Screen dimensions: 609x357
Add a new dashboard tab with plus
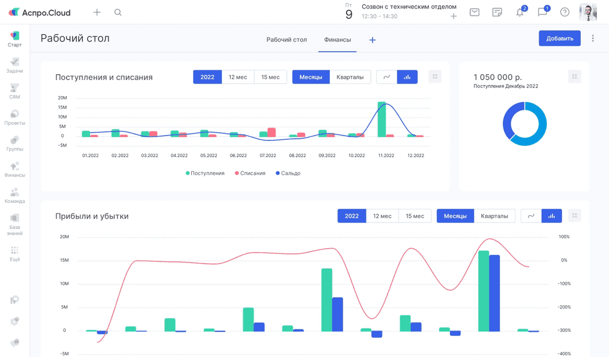pyautogui.click(x=372, y=40)
